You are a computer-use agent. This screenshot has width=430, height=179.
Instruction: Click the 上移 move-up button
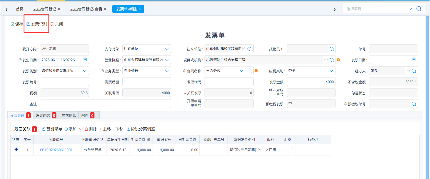(105, 129)
